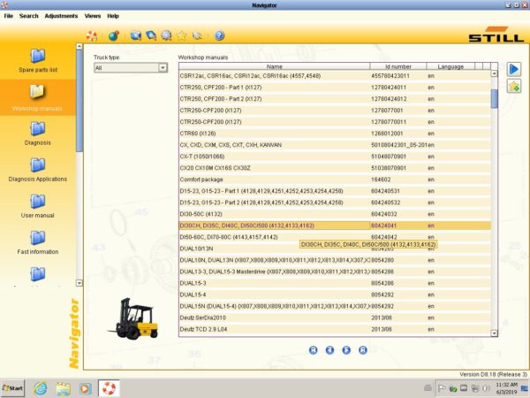The width and height of the screenshot is (530, 398).
Task: Click sidebar scrollbar up arrow
Action: click(x=79, y=46)
